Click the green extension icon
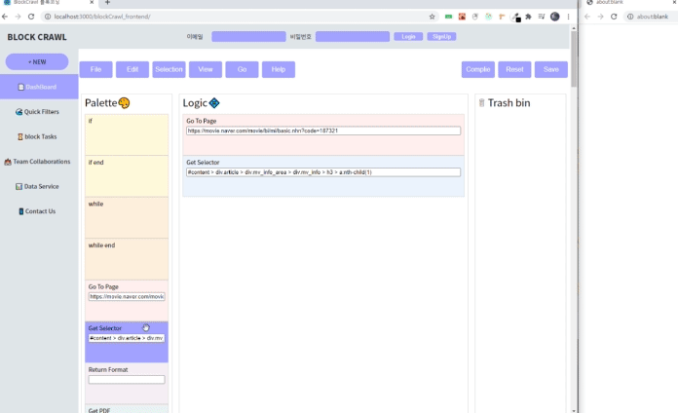Viewport: 678px width, 413px height. (x=448, y=17)
